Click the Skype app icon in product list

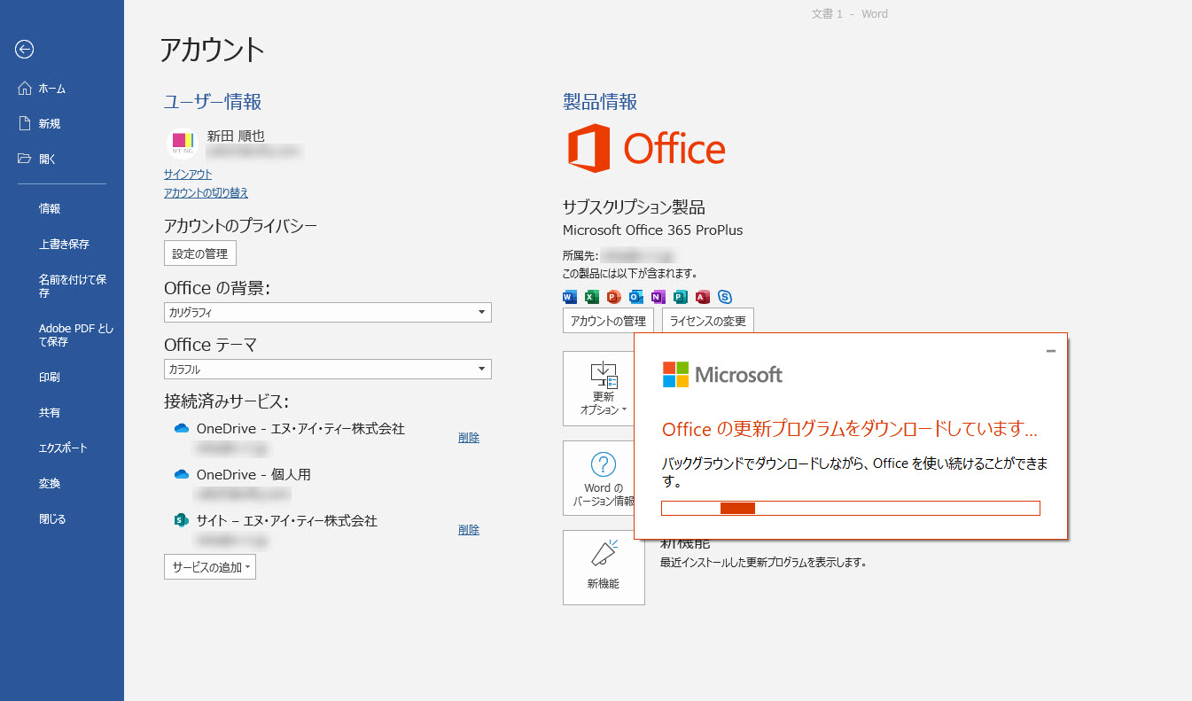pos(725,297)
